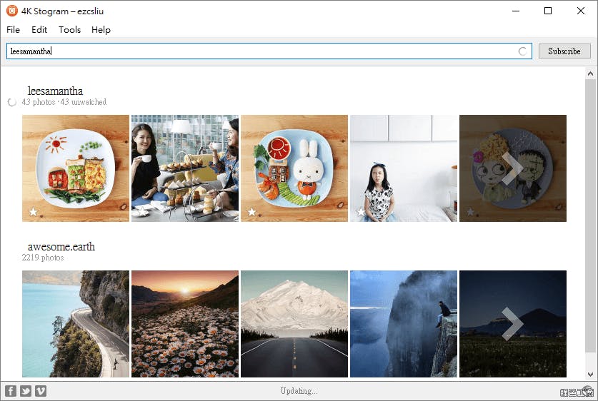
Task: Expand more leesamantha photos with chevron arrow
Action: (x=512, y=168)
